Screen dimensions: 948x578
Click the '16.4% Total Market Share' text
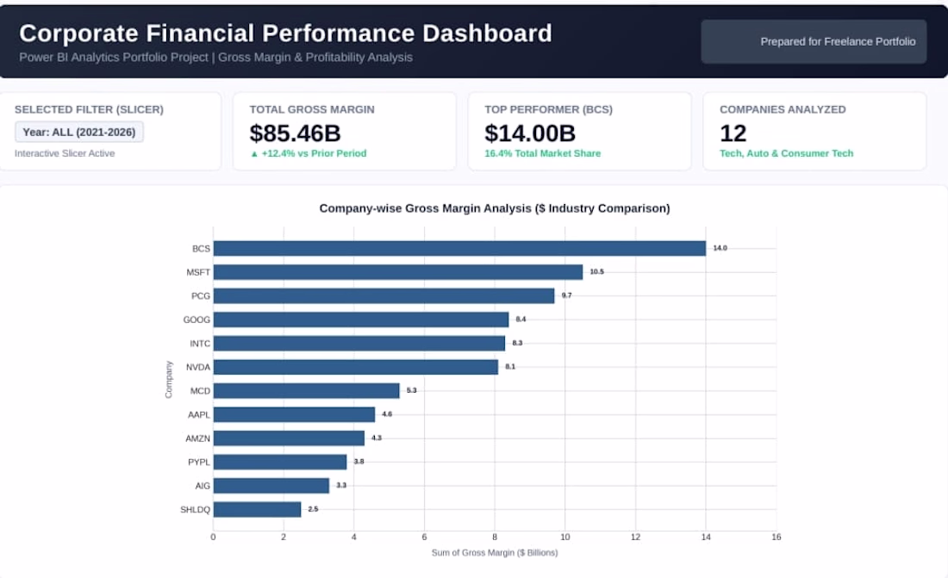tap(542, 153)
